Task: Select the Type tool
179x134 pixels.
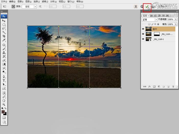Action: (4, 80)
